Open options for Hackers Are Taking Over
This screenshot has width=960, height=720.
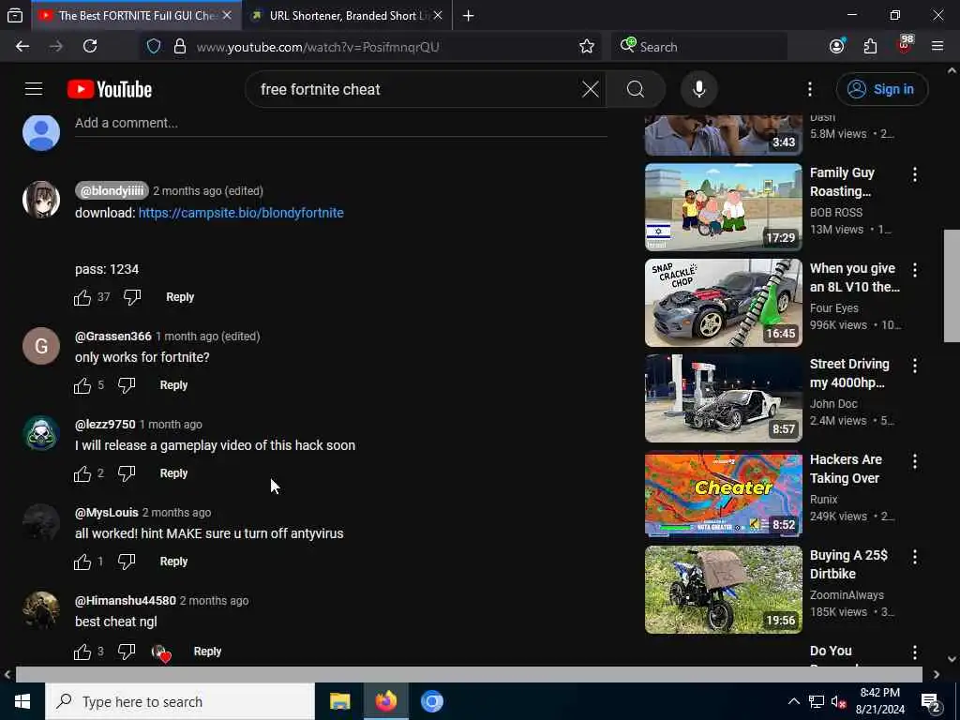pyautogui.click(x=915, y=461)
